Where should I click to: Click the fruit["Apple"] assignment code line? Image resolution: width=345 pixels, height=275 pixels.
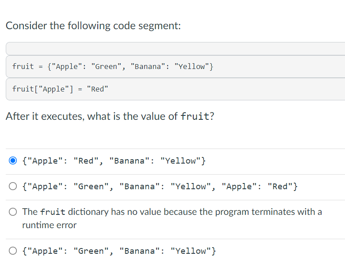(x=60, y=89)
